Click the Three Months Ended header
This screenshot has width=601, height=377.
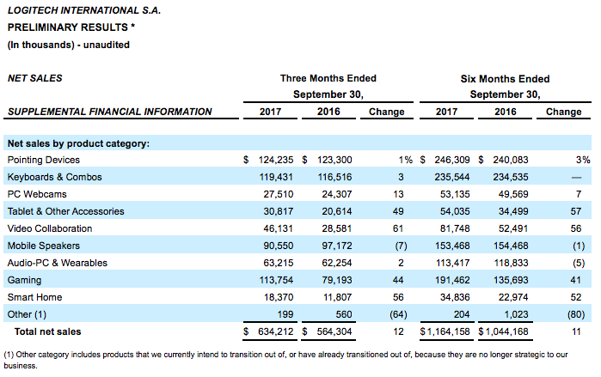click(328, 78)
